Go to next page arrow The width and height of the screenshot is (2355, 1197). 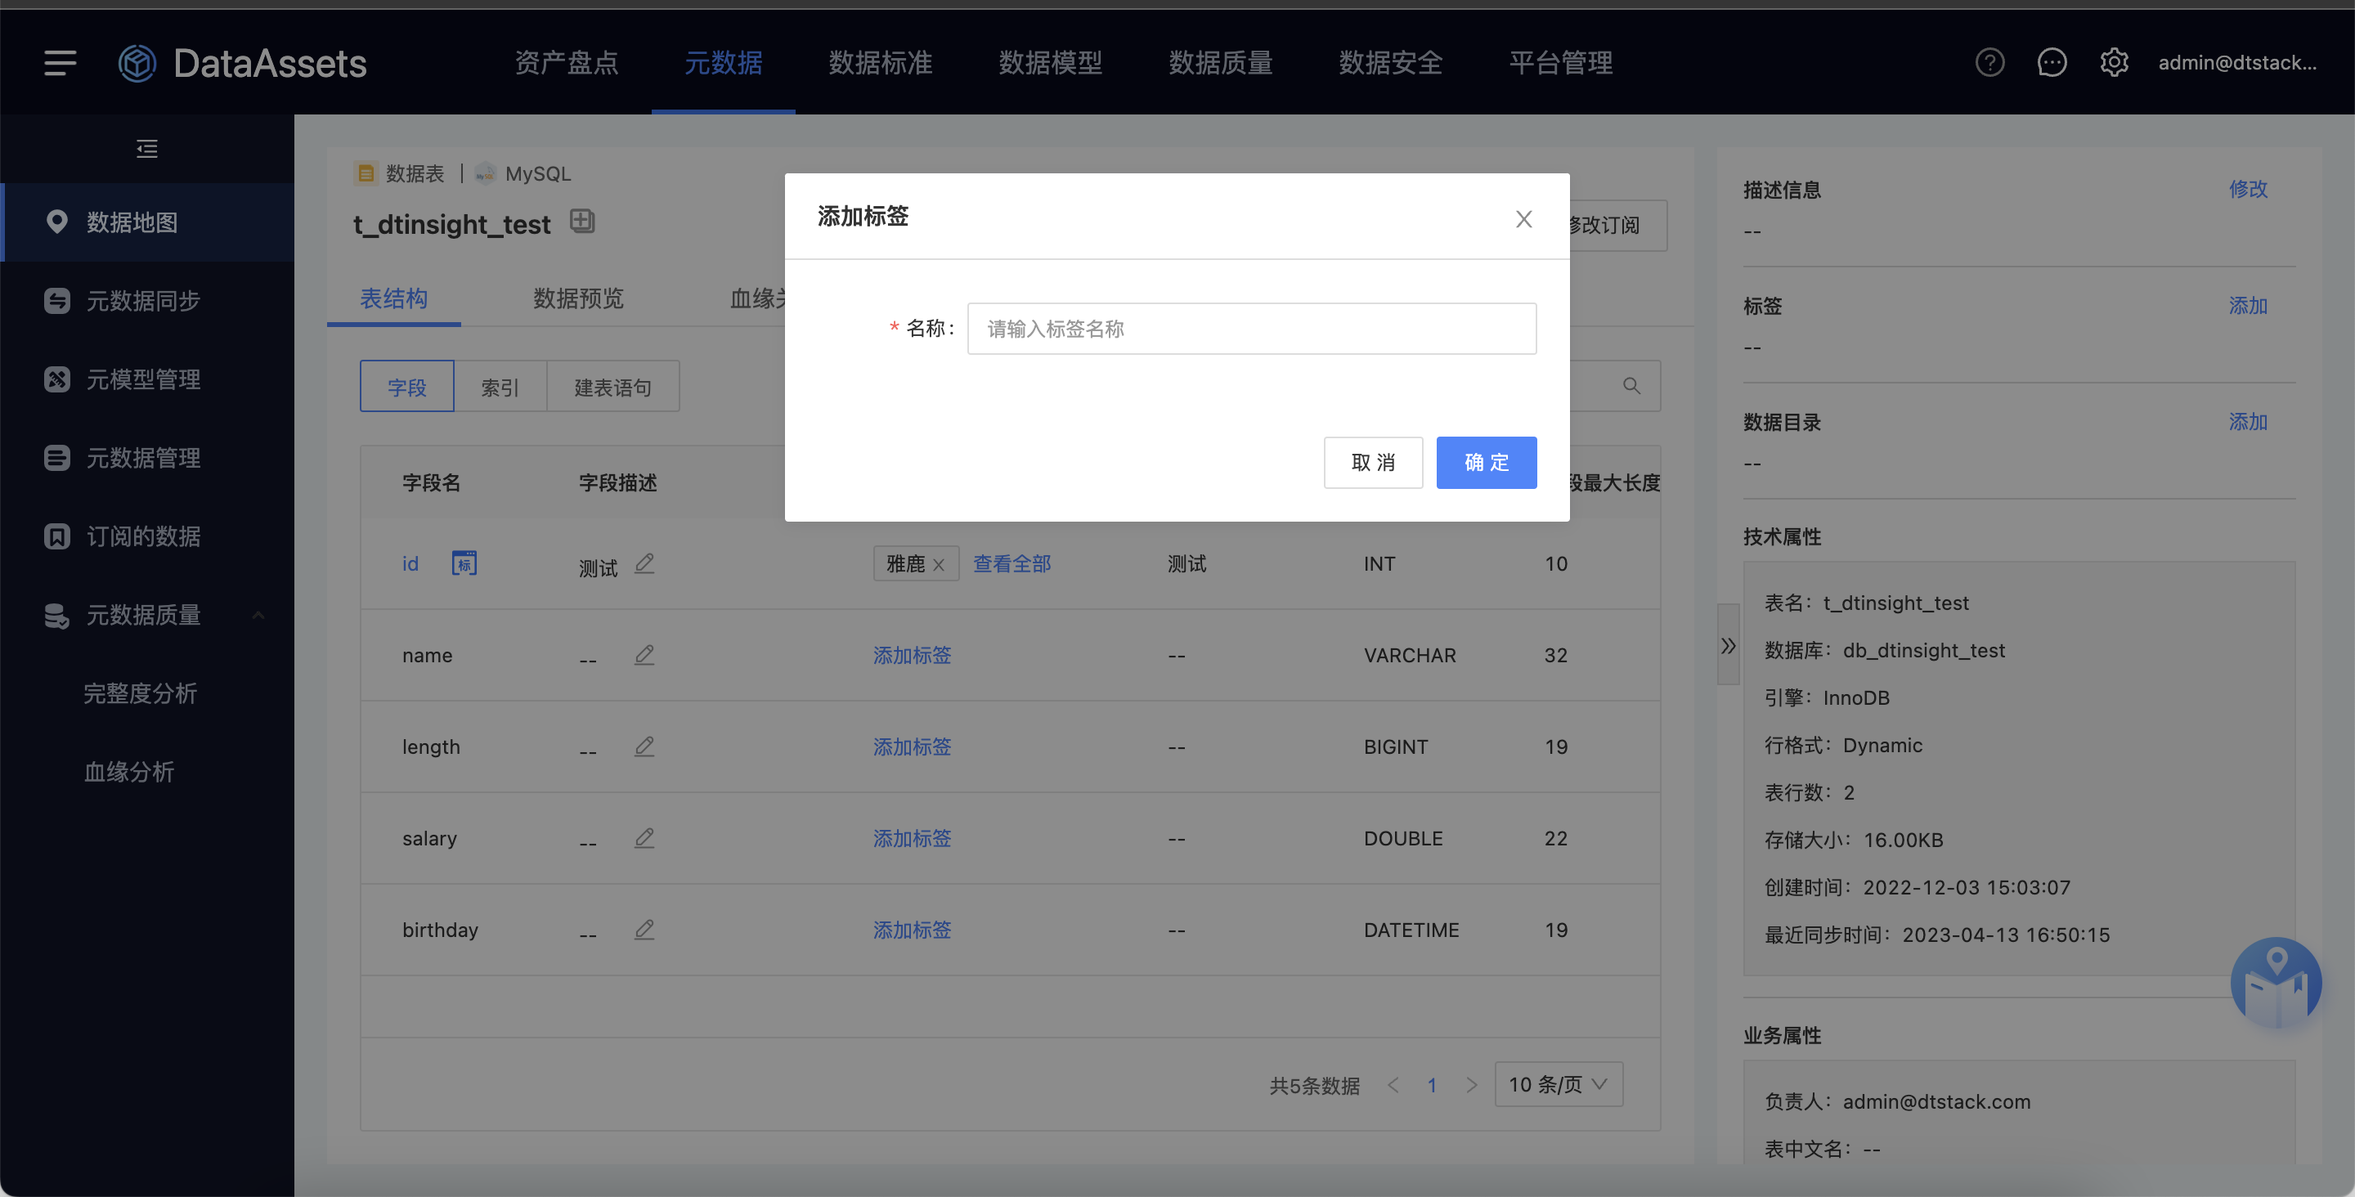pyautogui.click(x=1471, y=1084)
